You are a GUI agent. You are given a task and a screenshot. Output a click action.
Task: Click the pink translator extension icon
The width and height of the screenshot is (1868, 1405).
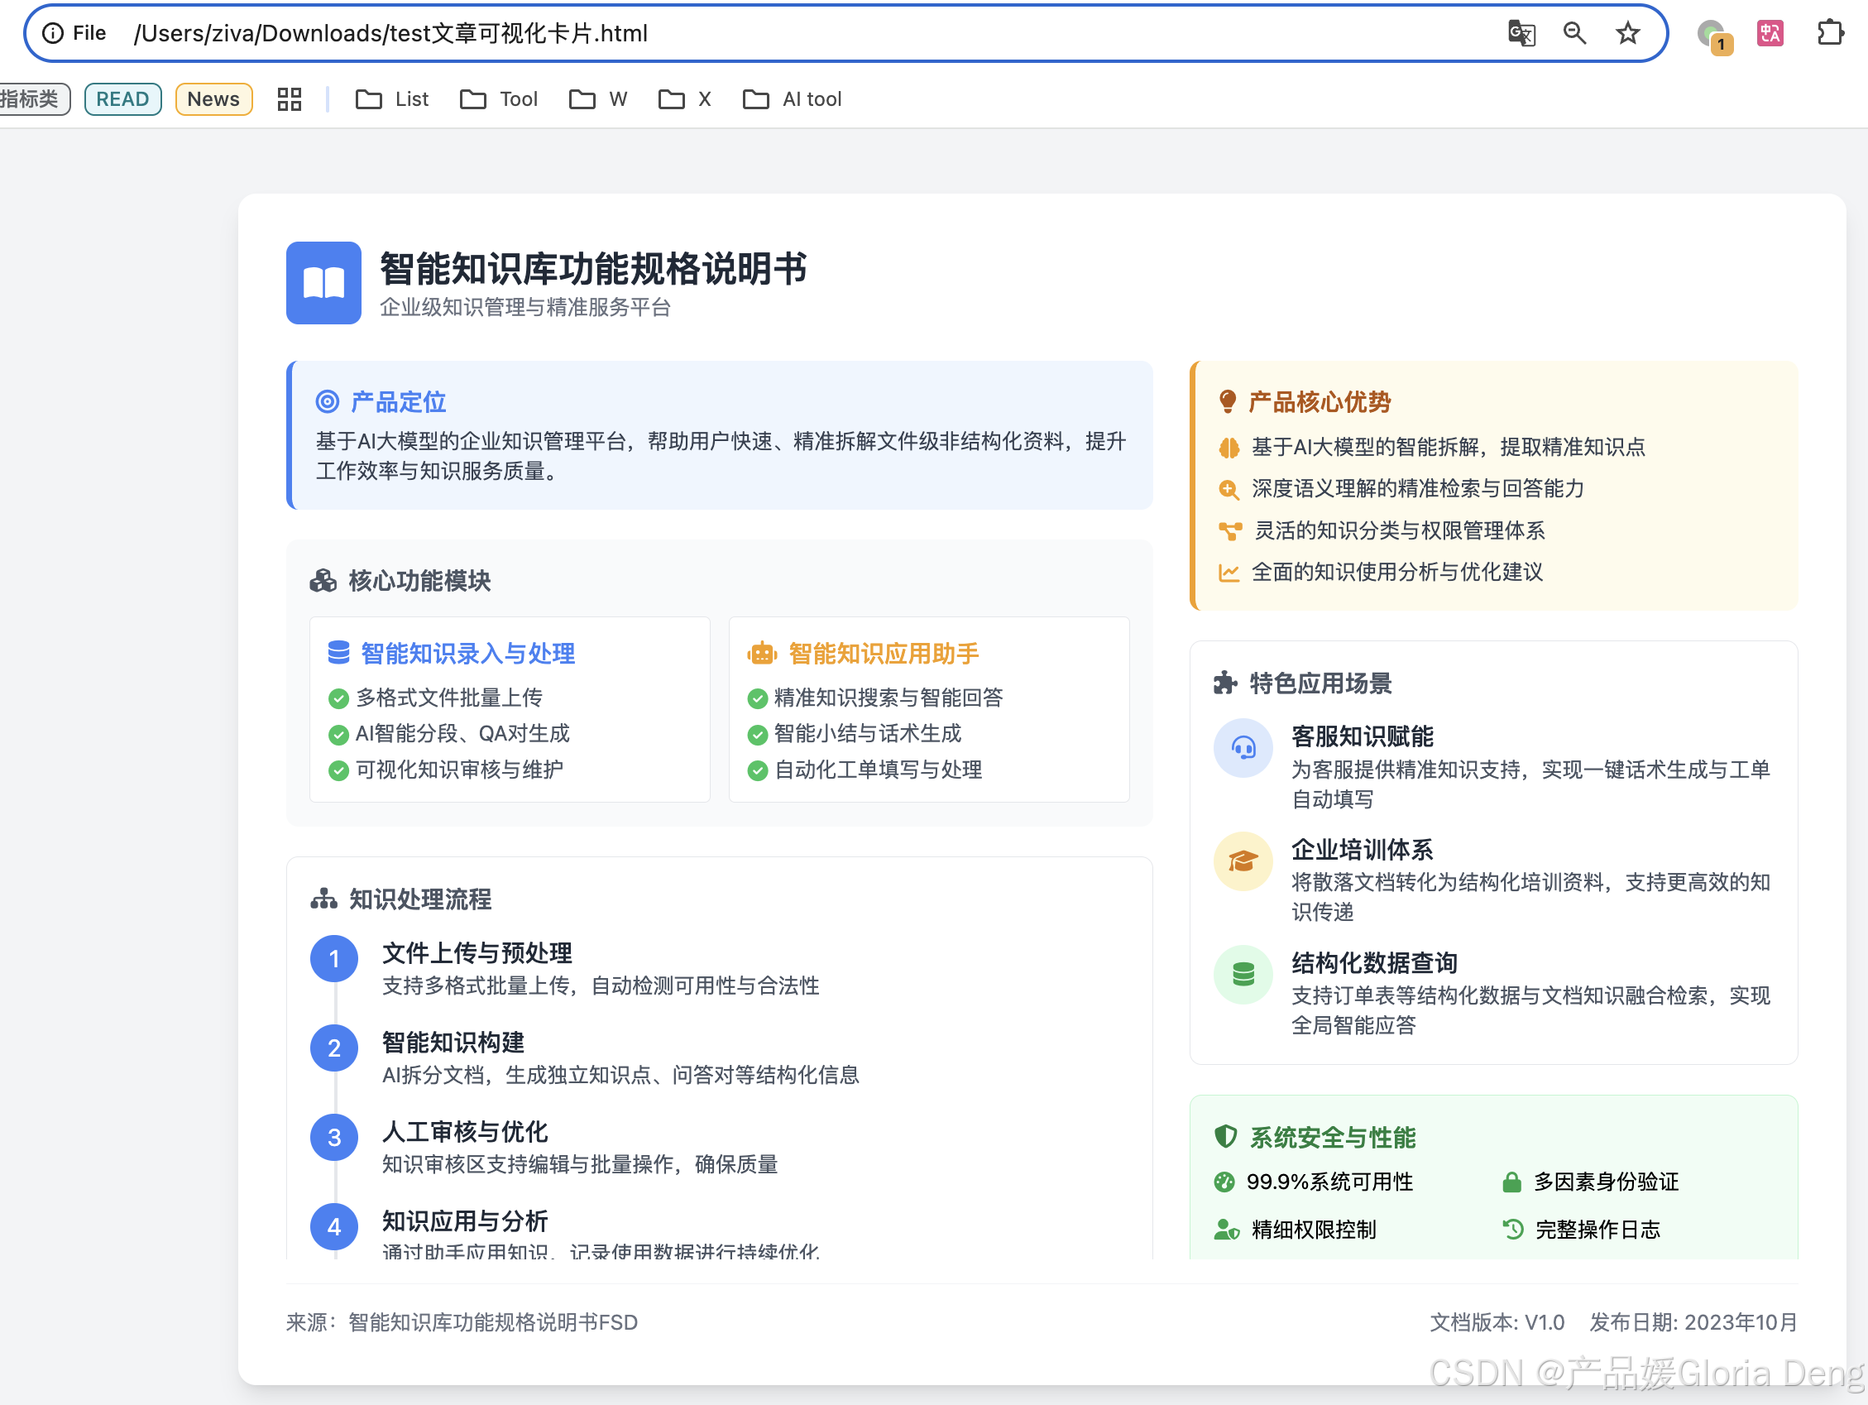click(1770, 33)
